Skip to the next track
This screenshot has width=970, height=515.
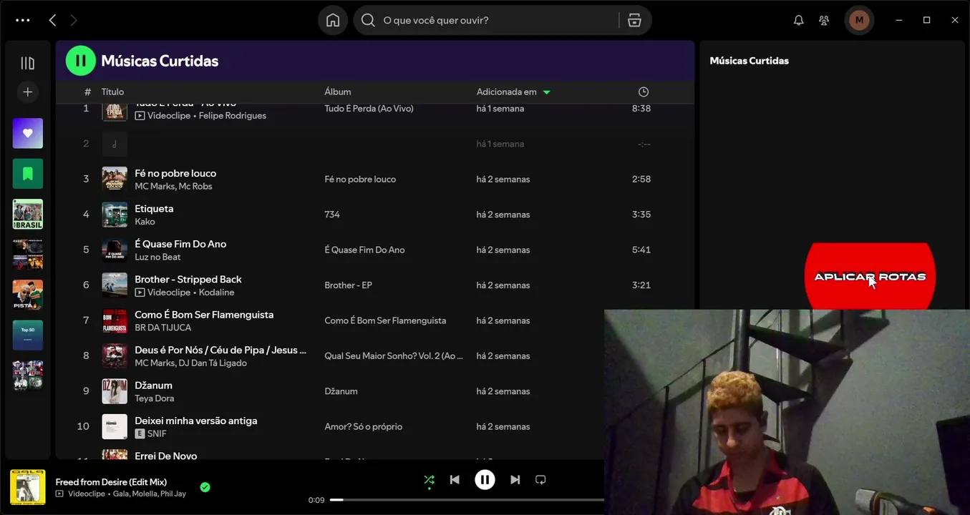[x=515, y=480]
